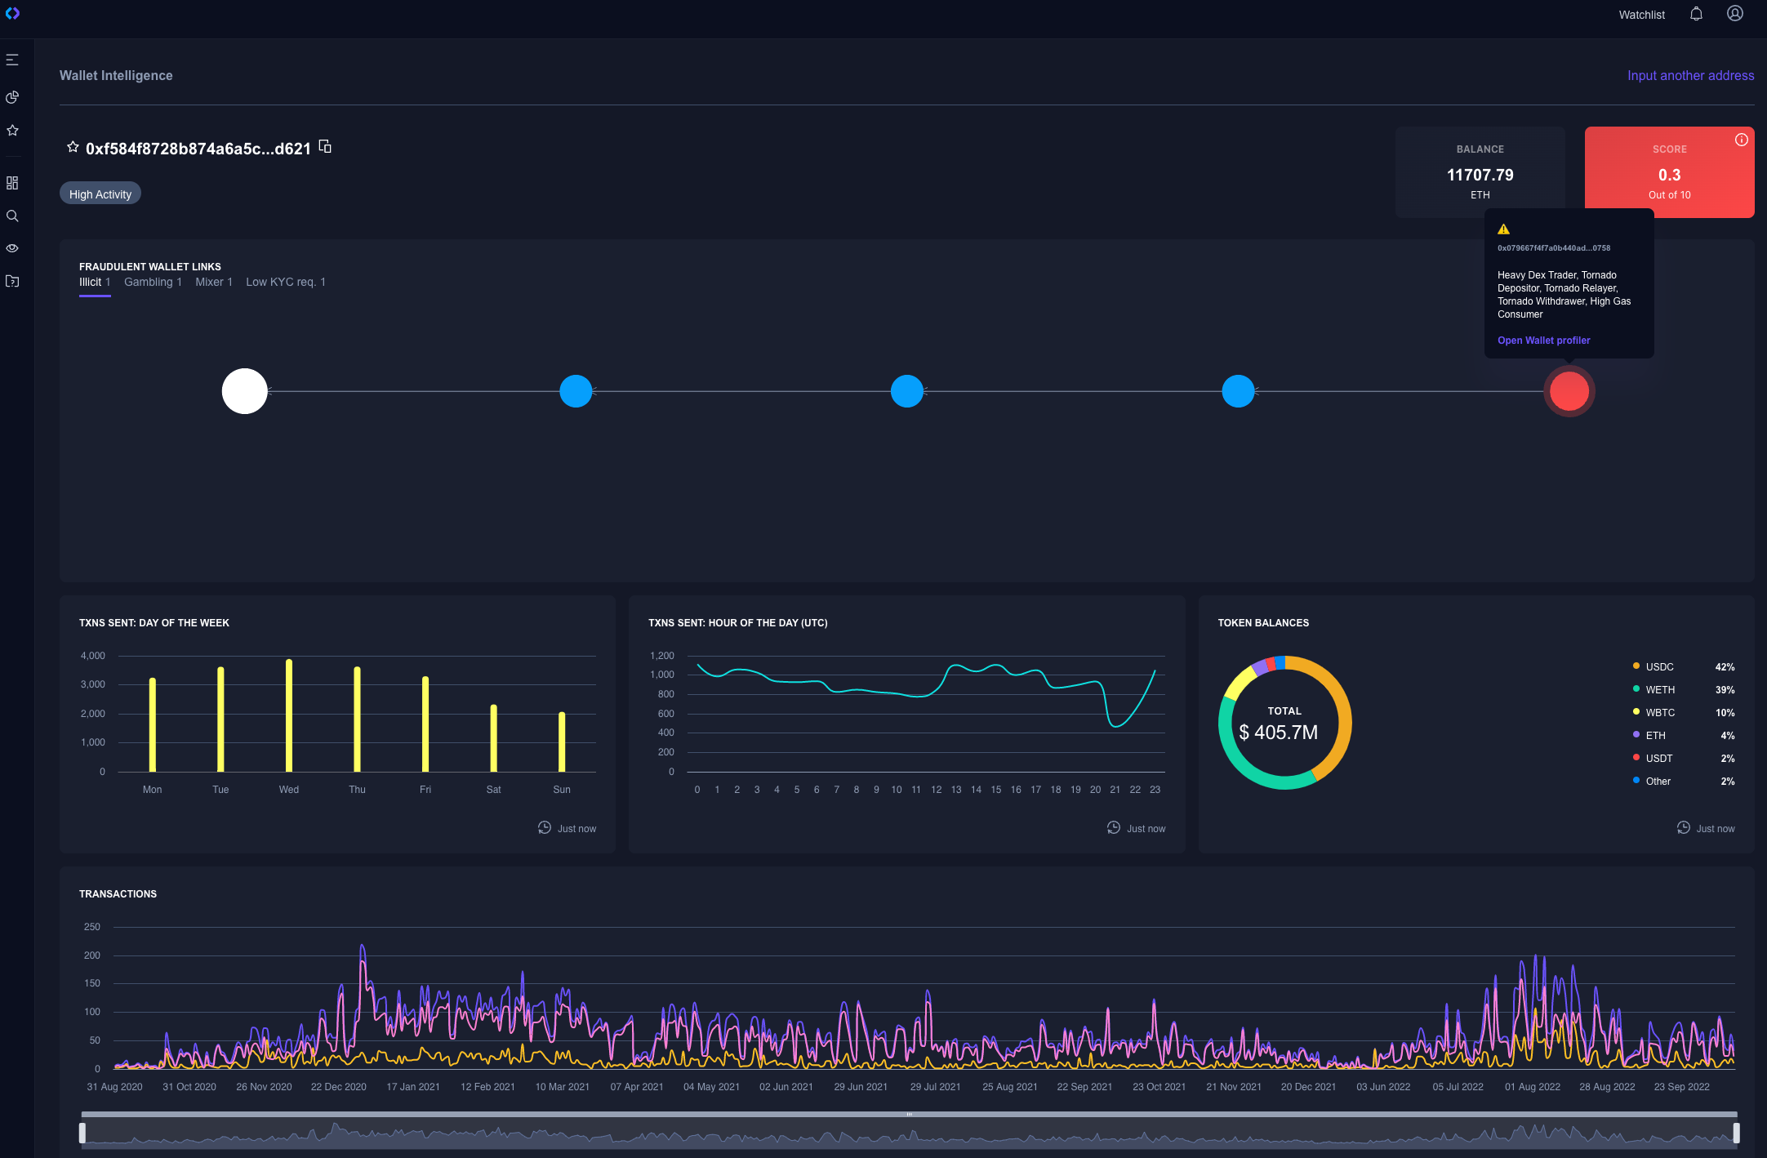Image resolution: width=1767 pixels, height=1158 pixels.
Task: Open the eye monitoring sidebar icon
Action: 12,248
